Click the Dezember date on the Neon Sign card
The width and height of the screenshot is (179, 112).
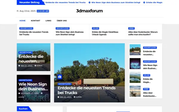(30, 93)
